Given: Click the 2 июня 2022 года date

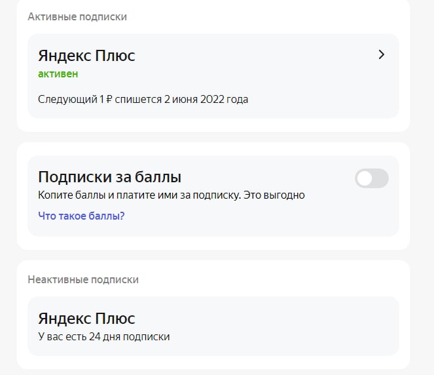Looking at the screenshot, I should click(x=206, y=100).
